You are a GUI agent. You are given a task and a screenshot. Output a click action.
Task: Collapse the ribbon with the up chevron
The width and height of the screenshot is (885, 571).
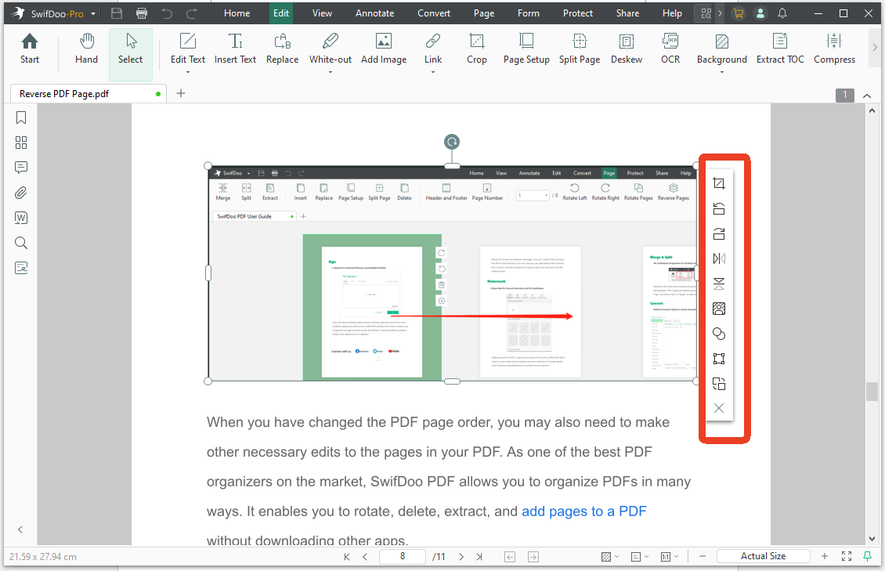pos(867,96)
